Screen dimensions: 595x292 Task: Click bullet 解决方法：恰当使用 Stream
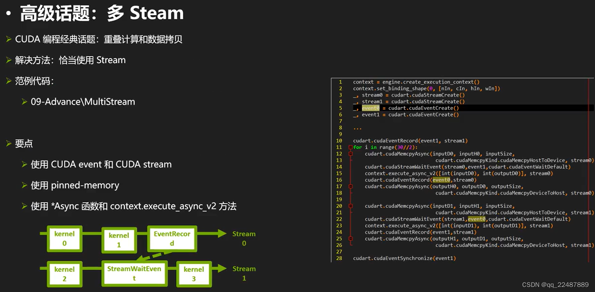click(70, 60)
